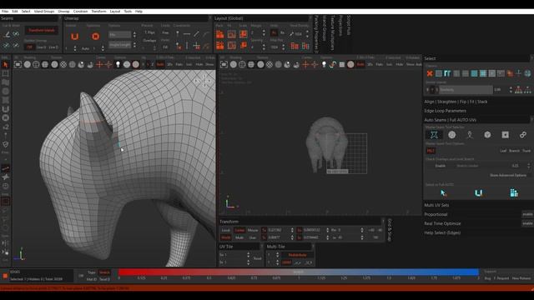Click the blue U unfold icon under Full AUTO
The image size is (534, 300).
pos(478,193)
